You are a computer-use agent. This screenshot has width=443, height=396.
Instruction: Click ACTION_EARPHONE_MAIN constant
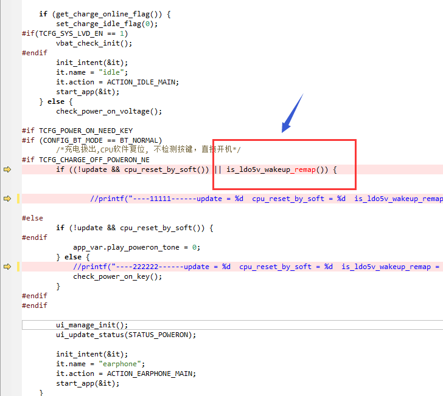pos(151,374)
